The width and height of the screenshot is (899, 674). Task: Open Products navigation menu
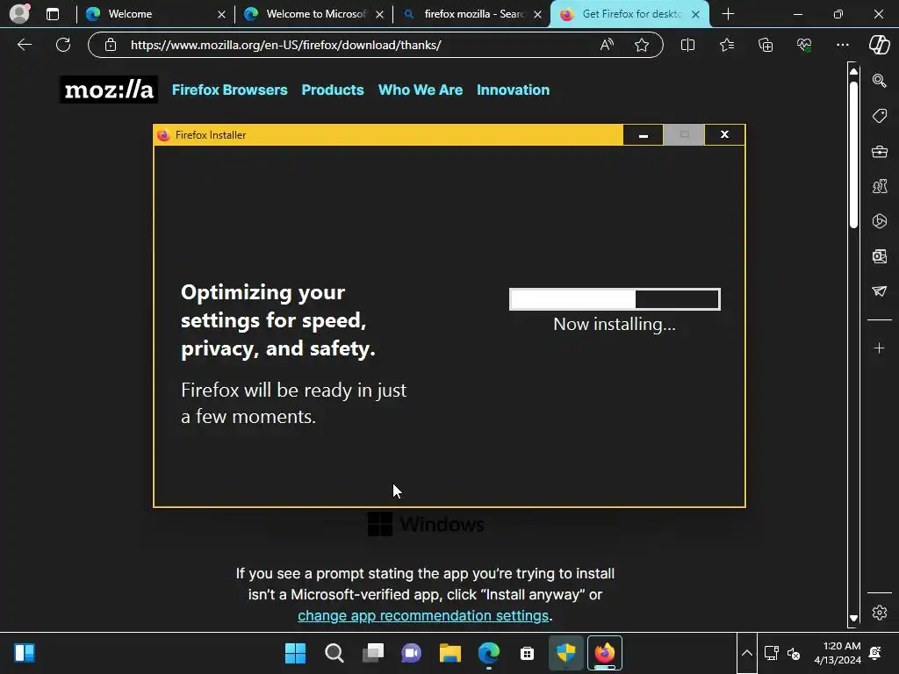click(x=333, y=90)
